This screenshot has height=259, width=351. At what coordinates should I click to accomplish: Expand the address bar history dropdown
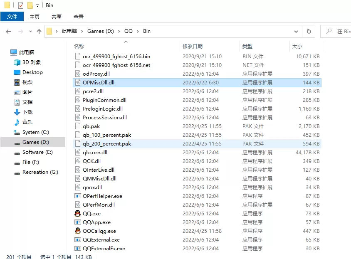click(296, 31)
